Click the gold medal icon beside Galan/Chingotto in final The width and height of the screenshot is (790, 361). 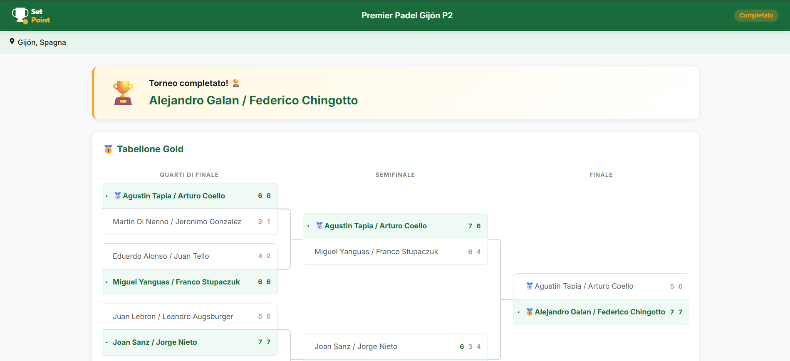tap(530, 312)
